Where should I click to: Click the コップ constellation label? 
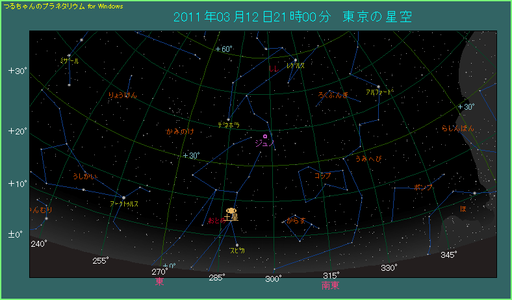click(322, 176)
